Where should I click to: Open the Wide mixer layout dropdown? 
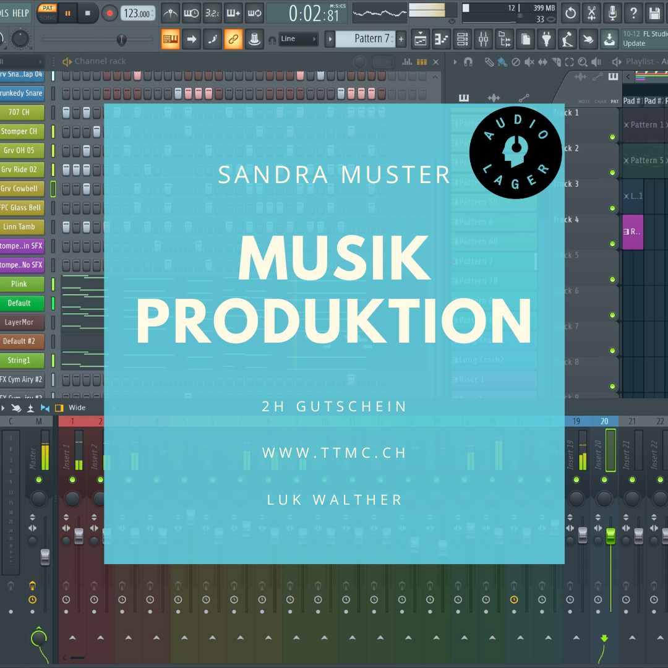tap(77, 408)
